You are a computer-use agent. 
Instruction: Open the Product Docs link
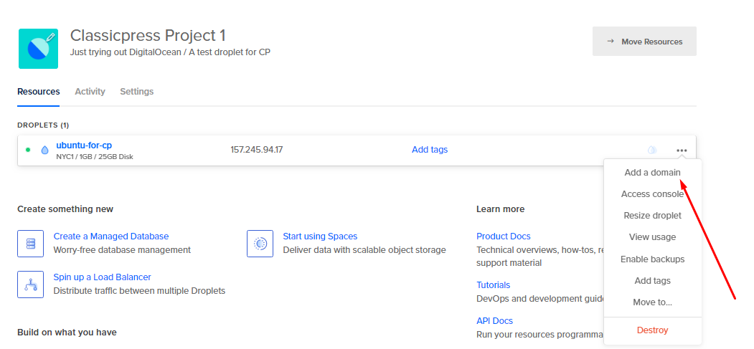pos(504,236)
